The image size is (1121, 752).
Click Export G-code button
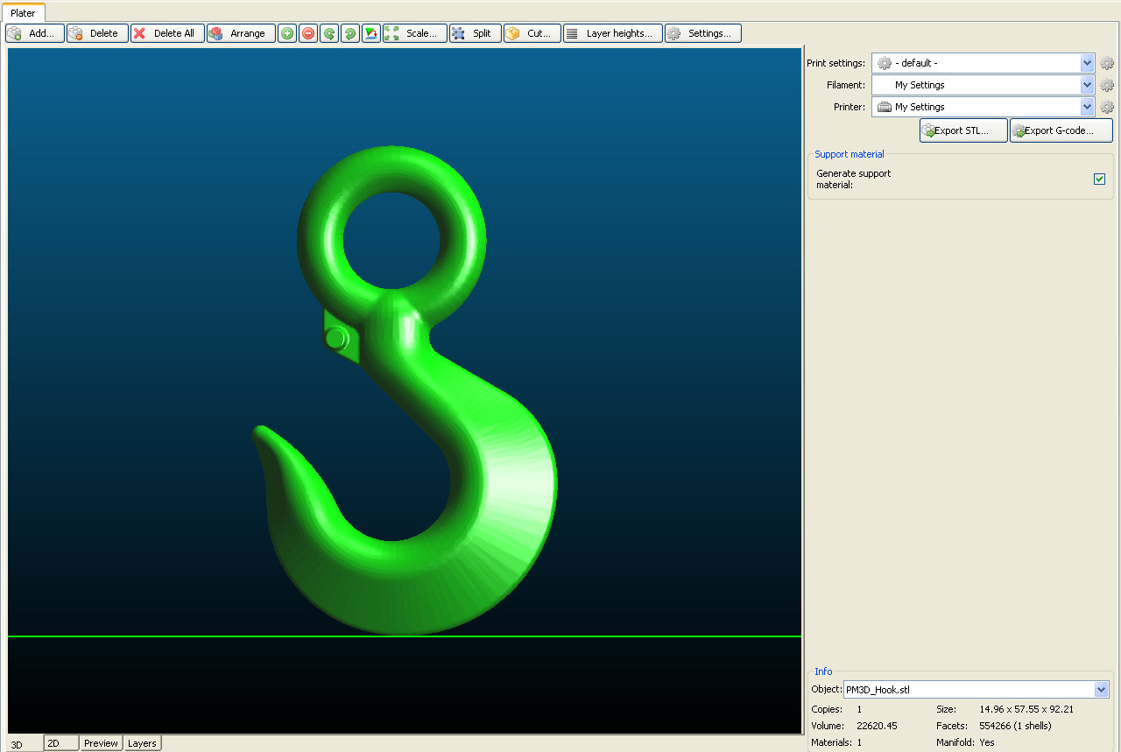click(x=1060, y=130)
